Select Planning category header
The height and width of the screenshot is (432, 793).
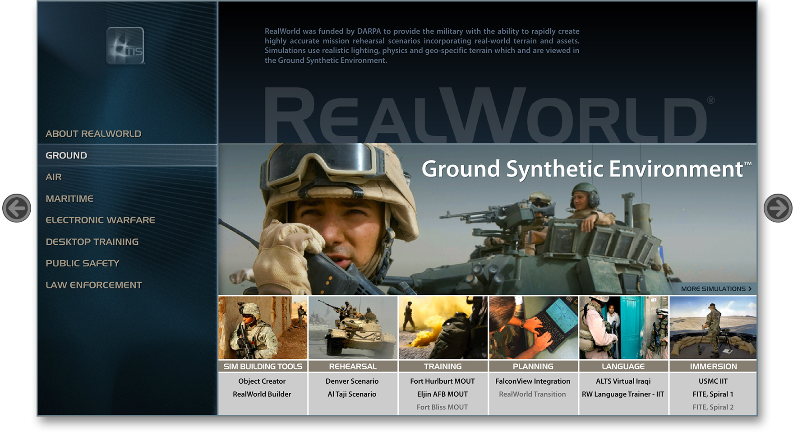coord(533,367)
